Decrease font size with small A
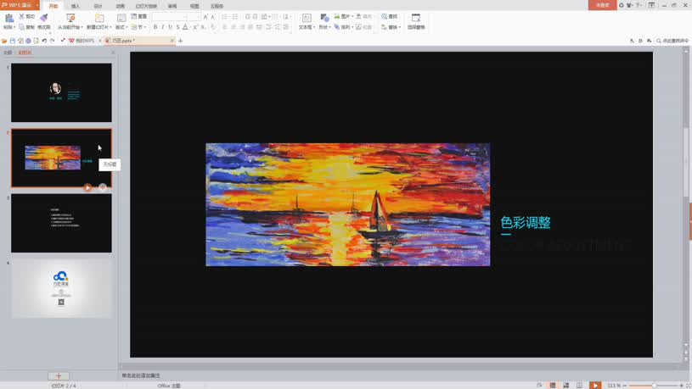 [x=213, y=16]
